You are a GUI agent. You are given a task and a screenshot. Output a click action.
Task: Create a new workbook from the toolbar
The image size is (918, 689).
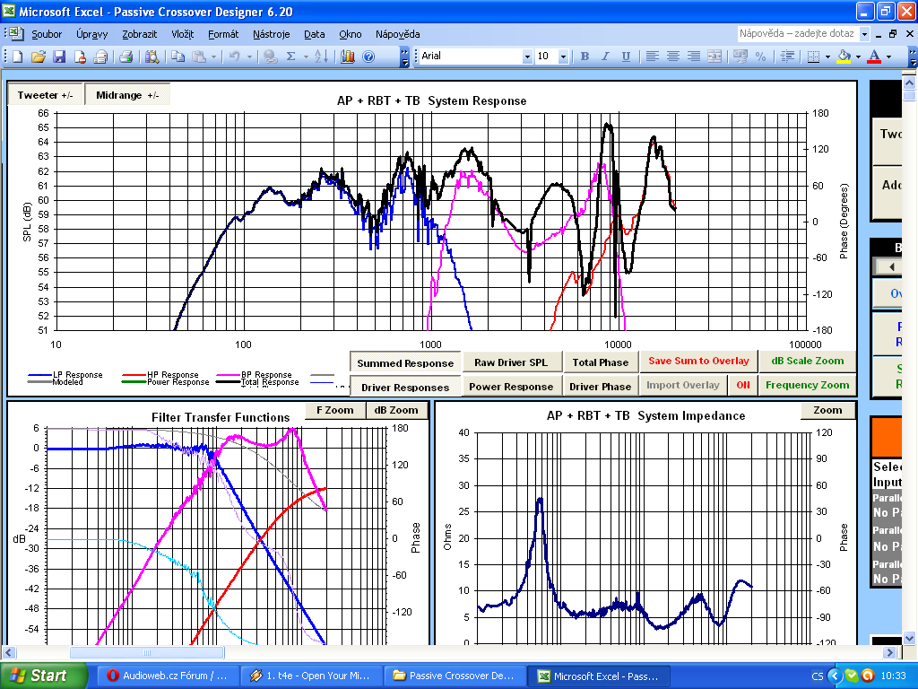pos(18,57)
